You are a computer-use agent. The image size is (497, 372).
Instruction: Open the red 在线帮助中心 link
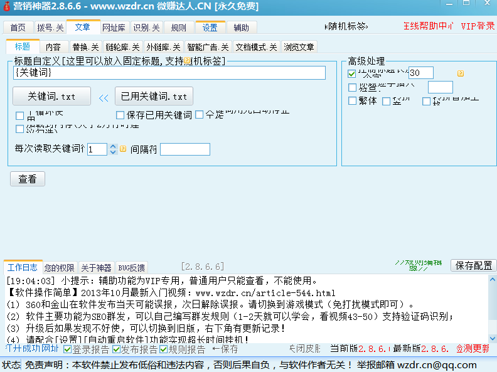[428, 26]
